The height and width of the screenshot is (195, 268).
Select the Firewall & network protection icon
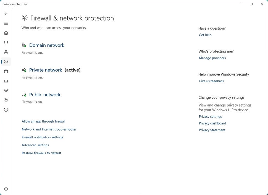[6, 62]
